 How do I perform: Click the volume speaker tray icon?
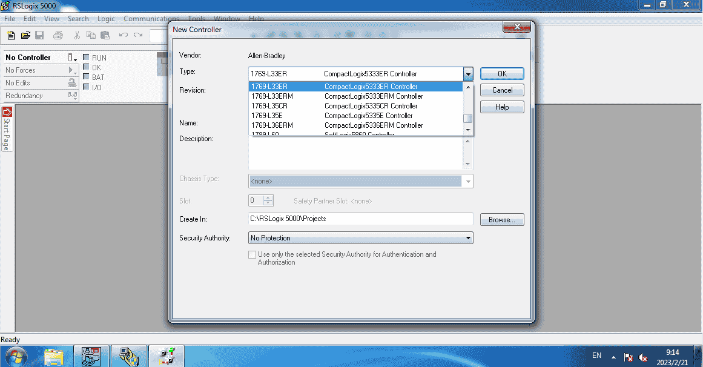click(x=643, y=357)
